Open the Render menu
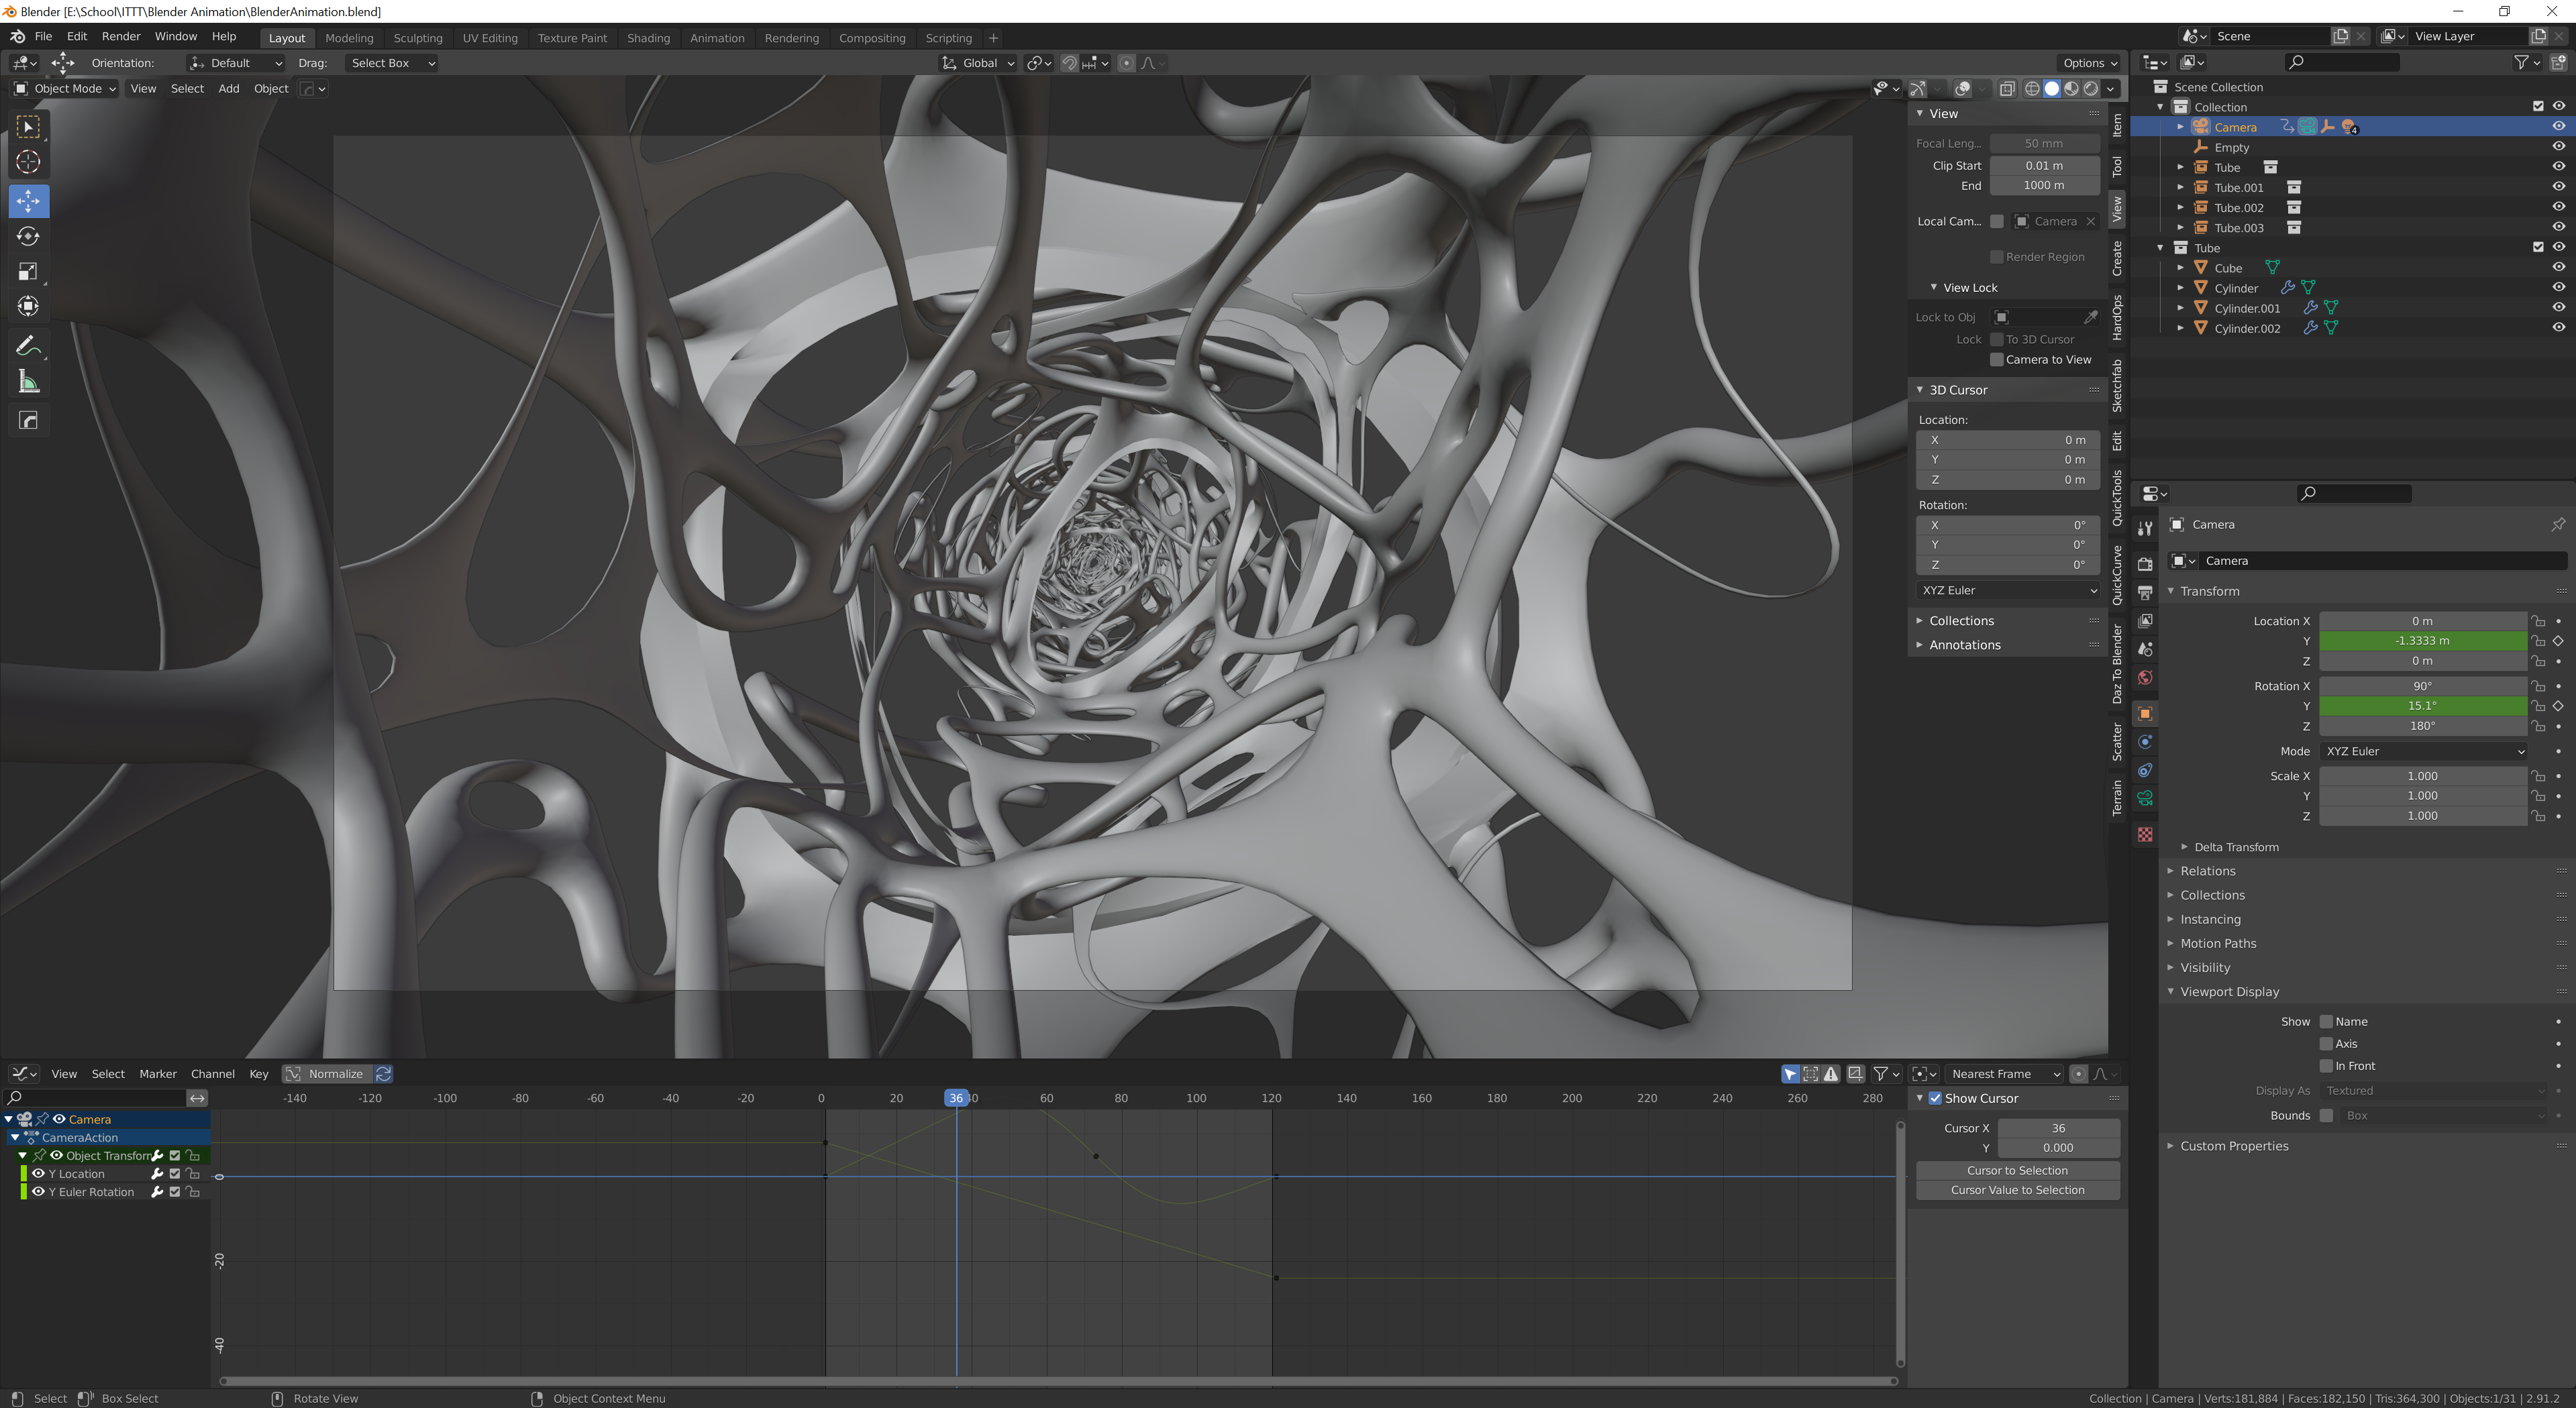 pos(121,36)
